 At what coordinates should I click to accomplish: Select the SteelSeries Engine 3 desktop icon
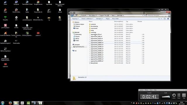[5, 42]
